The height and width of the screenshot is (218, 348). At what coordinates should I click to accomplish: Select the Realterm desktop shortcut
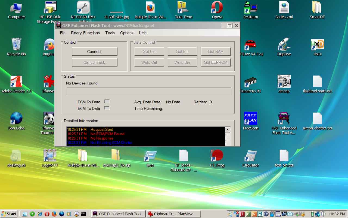click(x=250, y=11)
